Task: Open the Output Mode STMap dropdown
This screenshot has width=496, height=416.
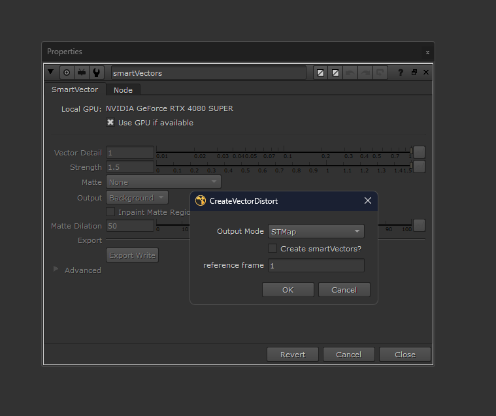Action: (x=316, y=231)
